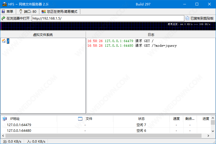Click the window icon beside 文件
This screenshot has width=216, height=144.
(x=80, y=119)
